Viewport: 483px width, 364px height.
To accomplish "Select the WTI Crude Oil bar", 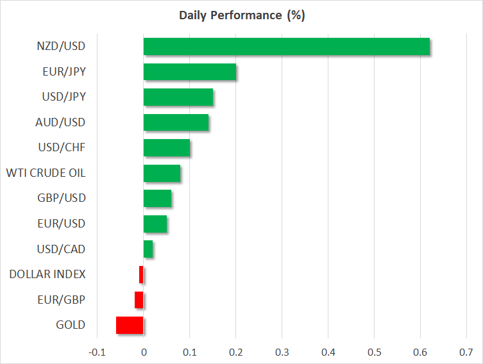I will click(162, 173).
